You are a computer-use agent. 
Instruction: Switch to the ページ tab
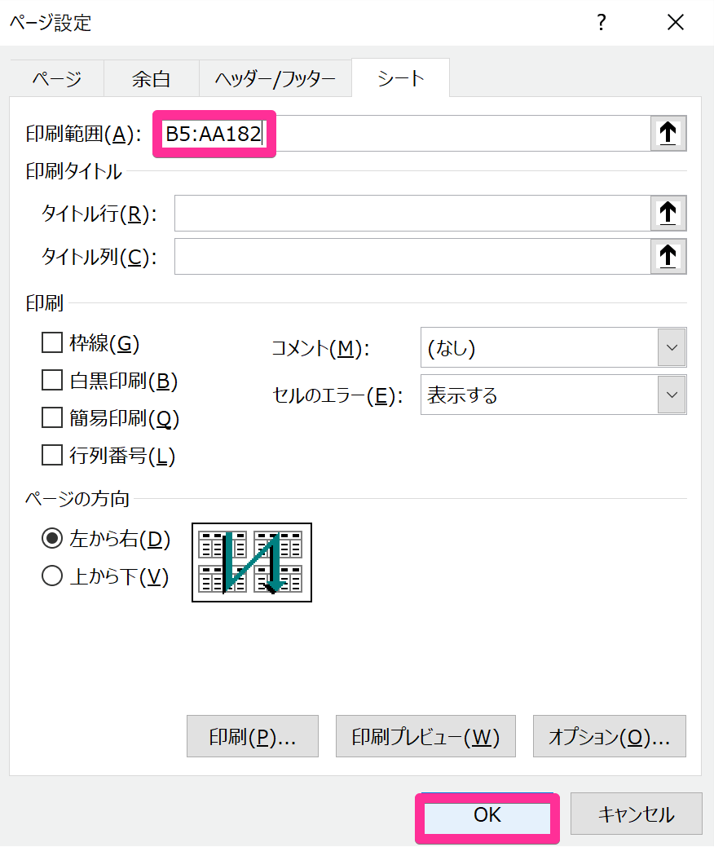point(57,79)
